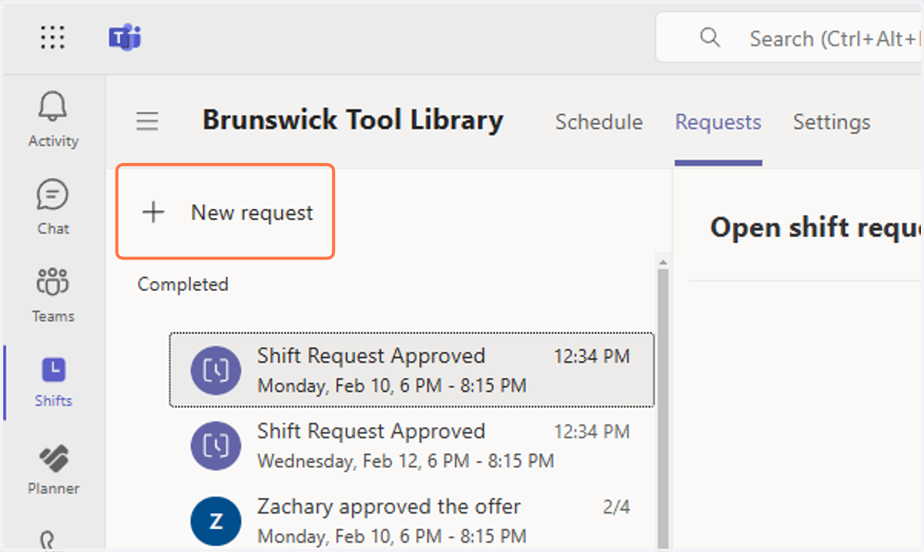Click the New request button label
Screen dimensions: 924x552
pos(252,212)
